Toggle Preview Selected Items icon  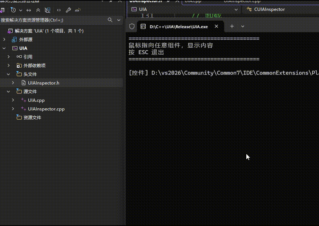point(78,10)
